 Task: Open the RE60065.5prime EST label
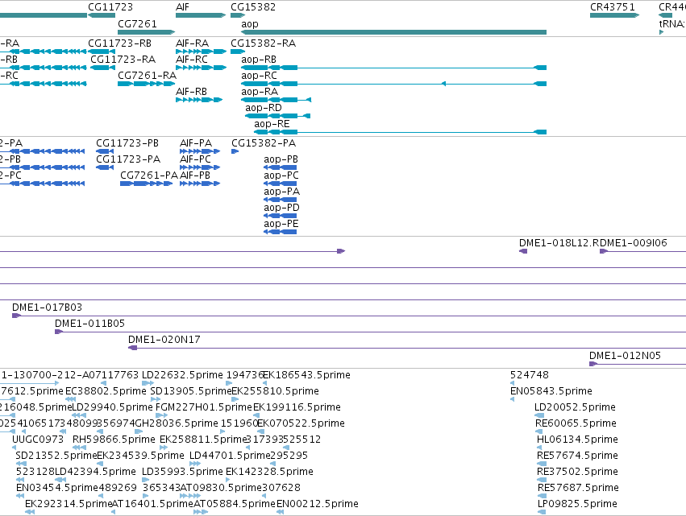click(x=576, y=423)
